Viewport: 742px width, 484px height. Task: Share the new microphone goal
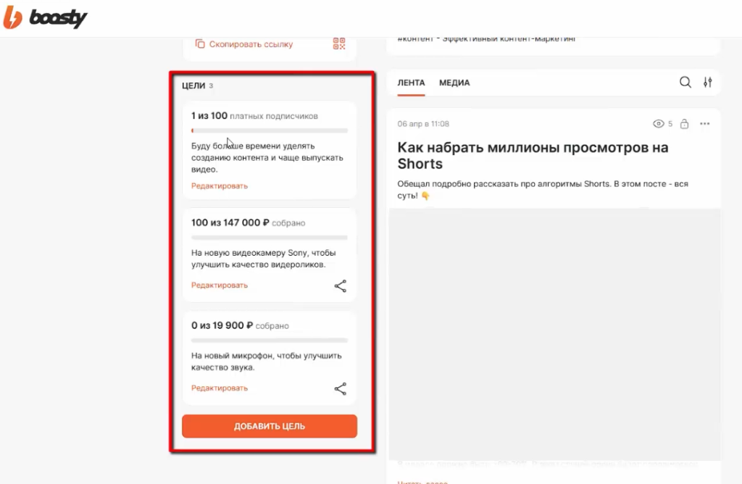pos(341,389)
